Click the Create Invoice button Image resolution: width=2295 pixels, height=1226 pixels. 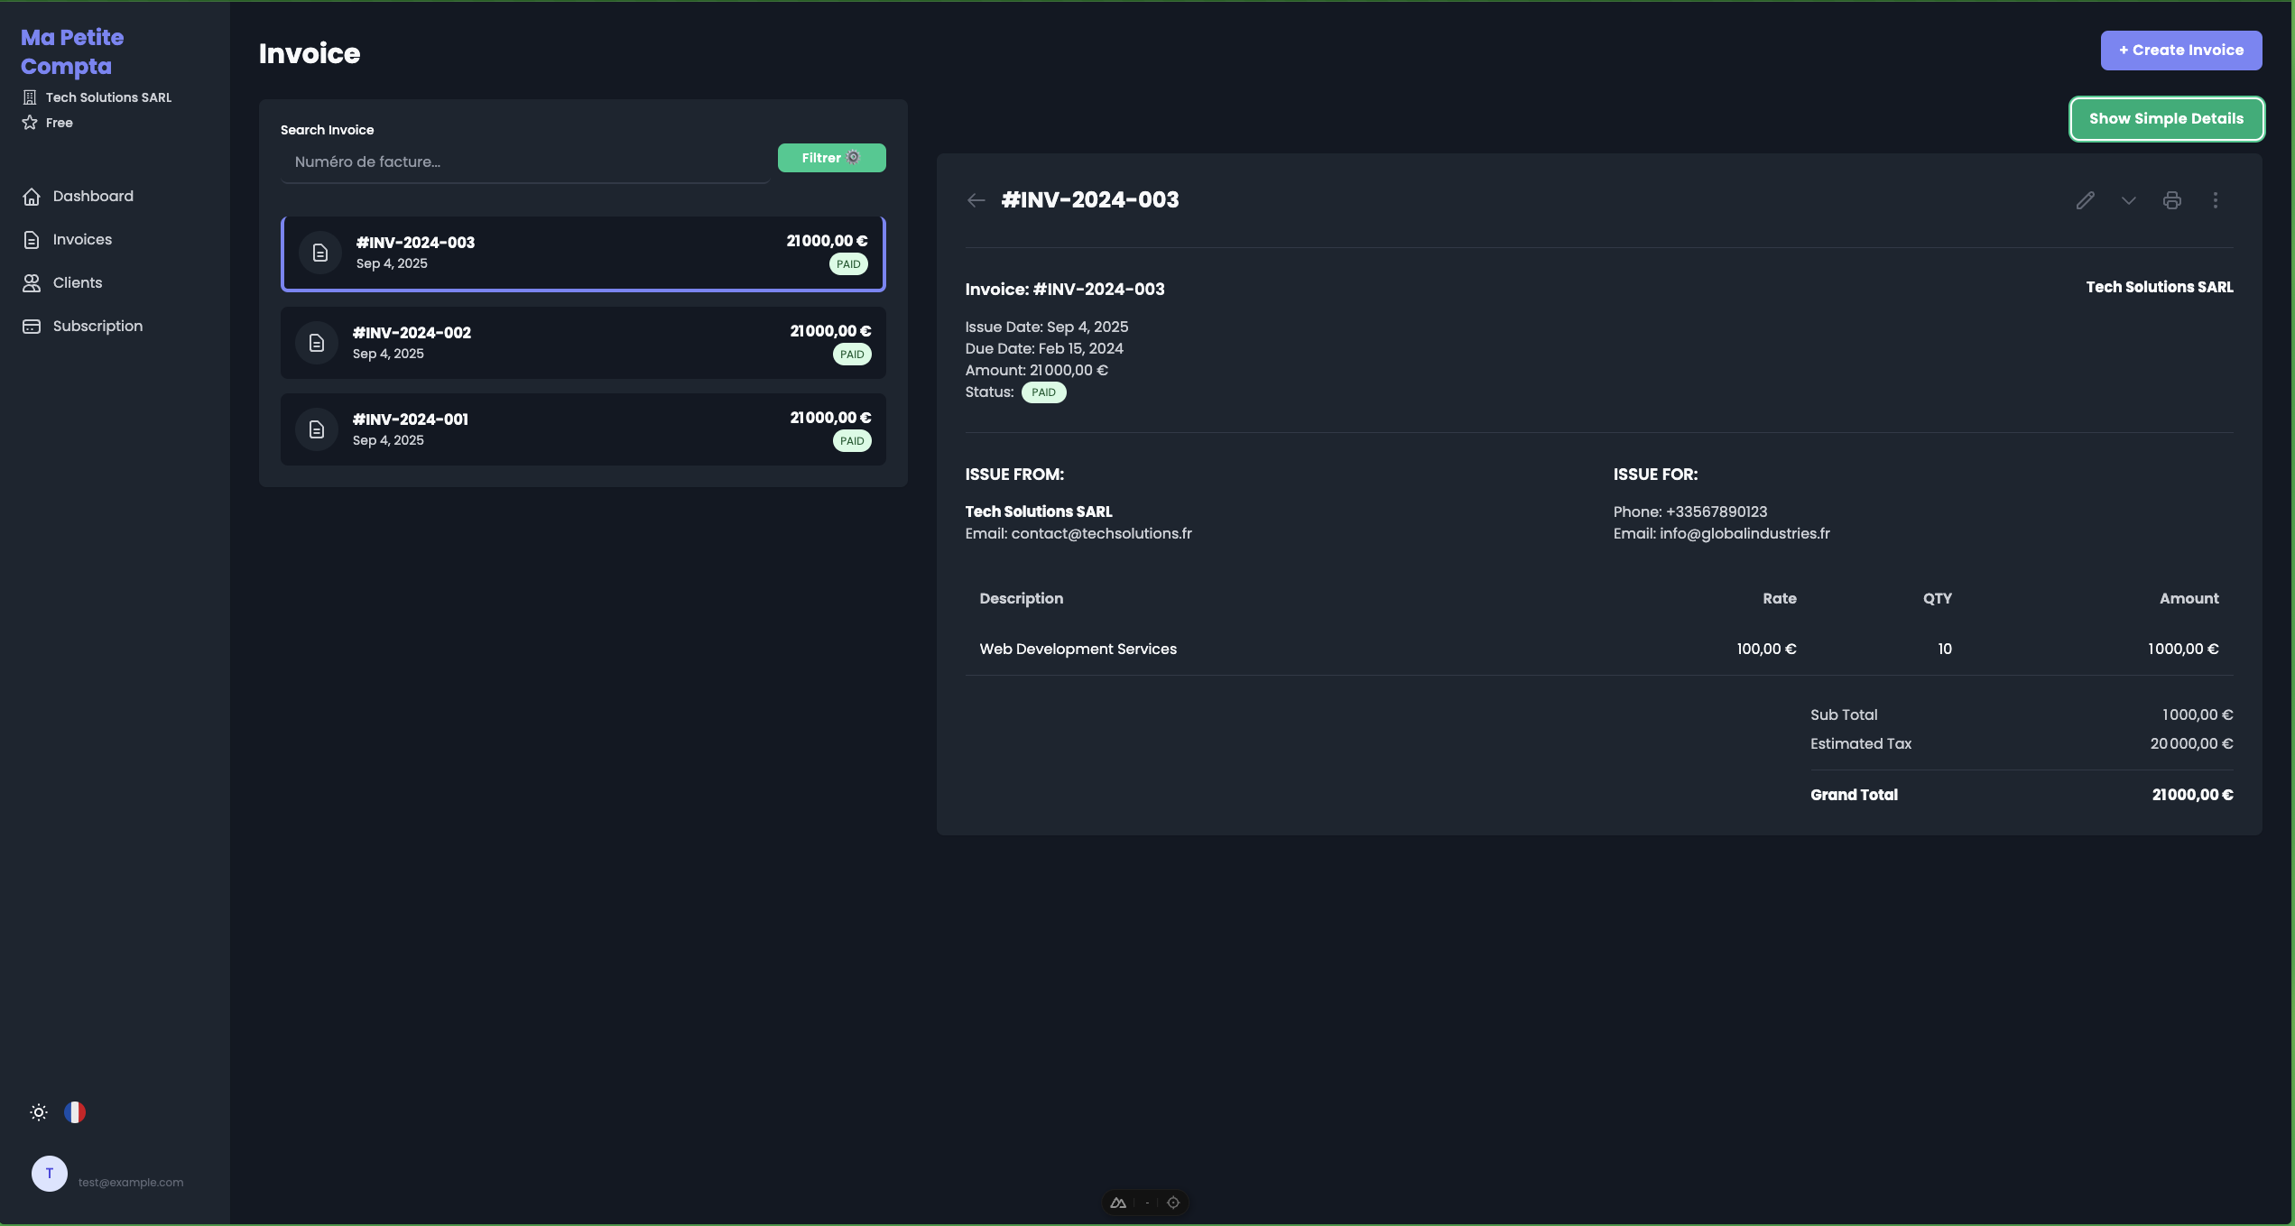point(2180,51)
